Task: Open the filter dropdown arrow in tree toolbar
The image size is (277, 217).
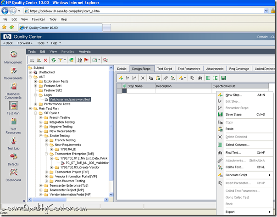Action: (65, 60)
